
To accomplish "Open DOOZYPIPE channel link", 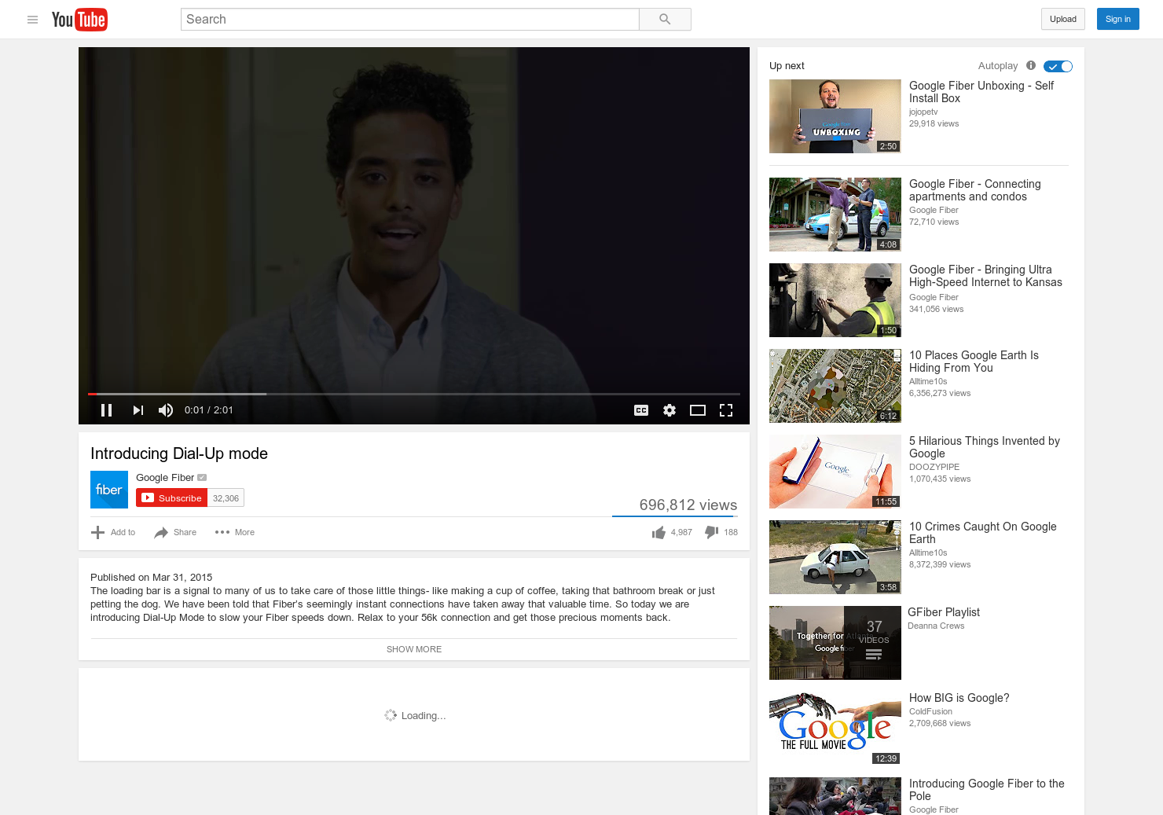I will (934, 468).
